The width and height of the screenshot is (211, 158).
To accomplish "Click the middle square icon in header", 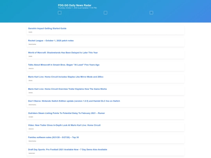I will [x=105, y=13].
